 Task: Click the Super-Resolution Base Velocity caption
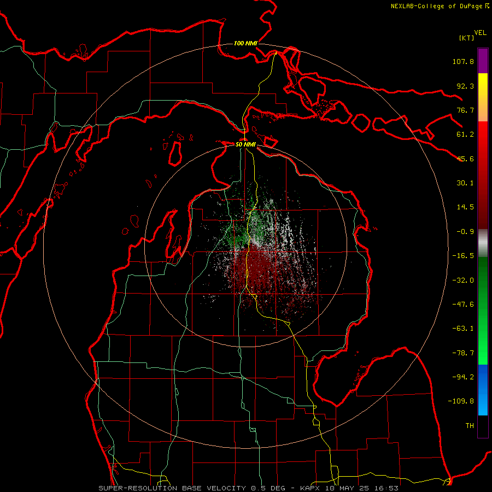pos(249,488)
